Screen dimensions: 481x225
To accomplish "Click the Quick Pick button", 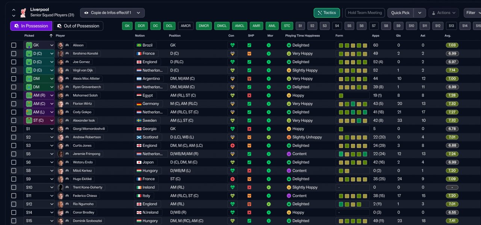I will [400, 13].
